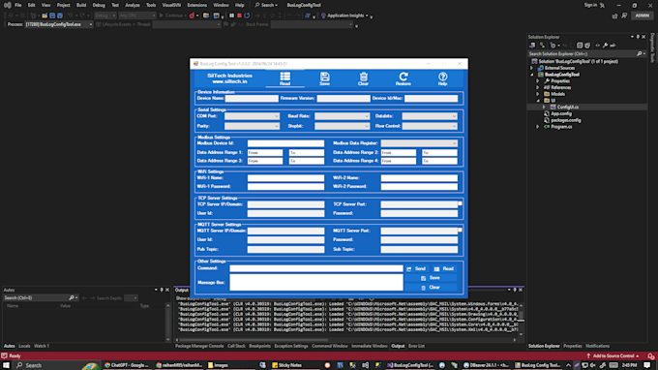Open the Debug menu
Viewport: 658px width, 370px height.
[99, 5]
